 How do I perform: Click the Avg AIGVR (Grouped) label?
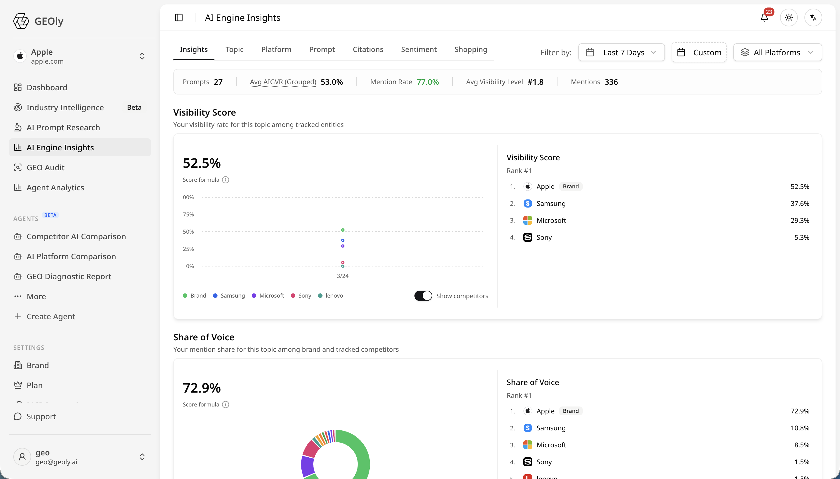click(x=283, y=82)
